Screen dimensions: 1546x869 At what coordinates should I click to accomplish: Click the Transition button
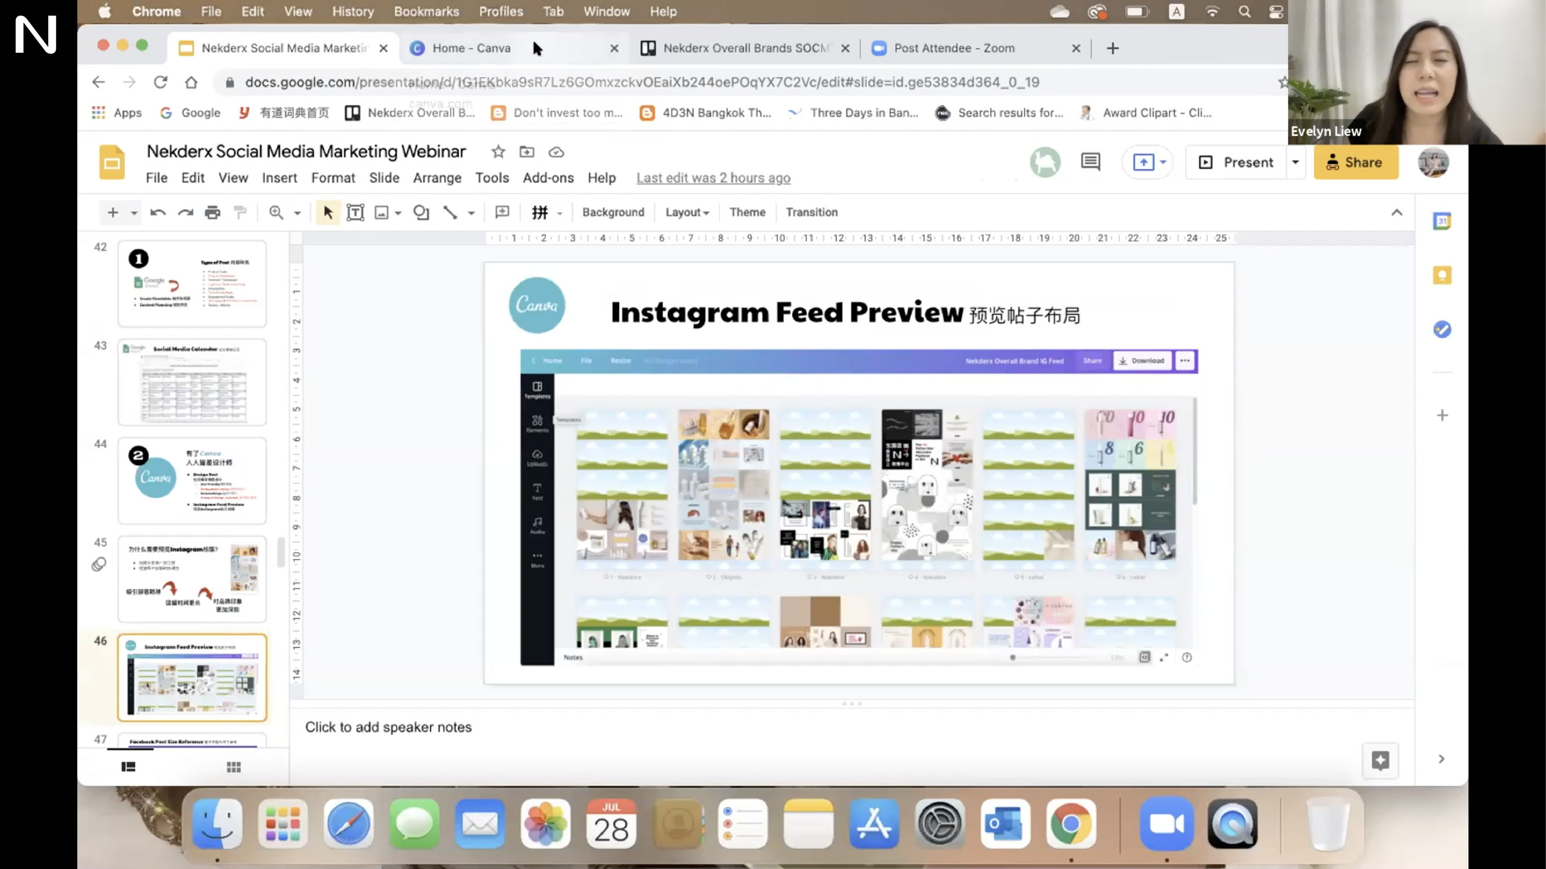click(x=812, y=212)
